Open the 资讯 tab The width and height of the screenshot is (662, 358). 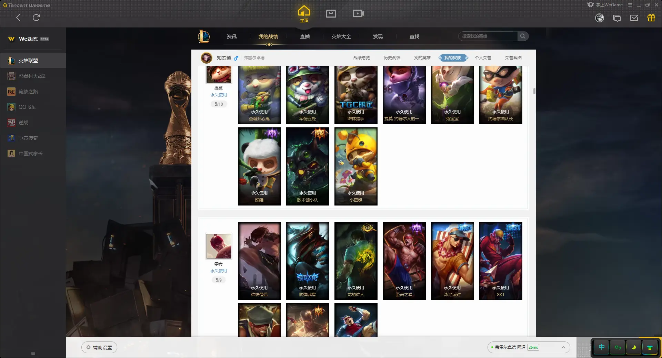[x=232, y=36]
